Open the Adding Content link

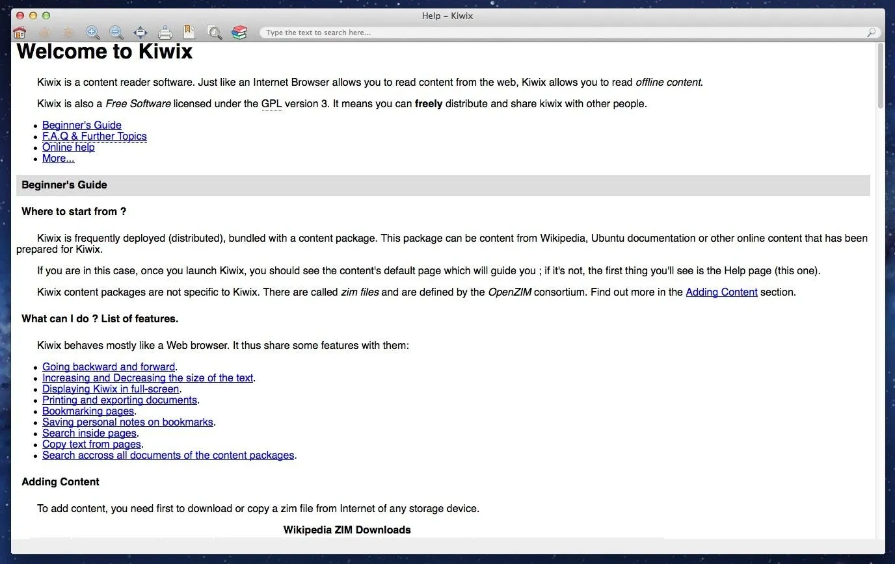coord(721,292)
